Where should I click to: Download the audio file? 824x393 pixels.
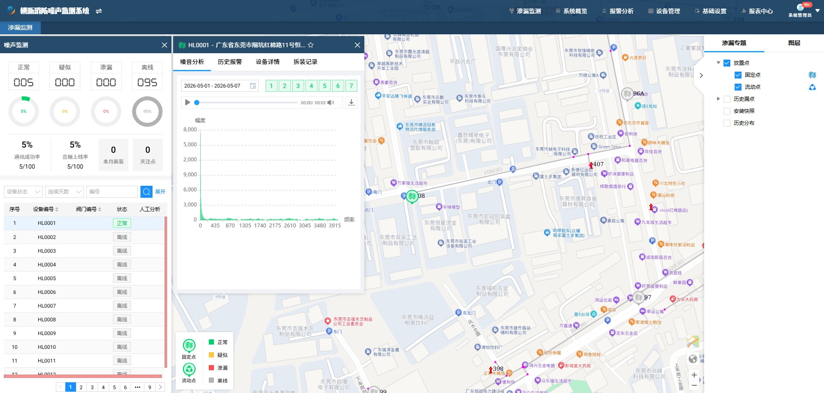[x=351, y=102]
